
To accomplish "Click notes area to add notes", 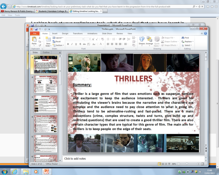I will point(134,159).
